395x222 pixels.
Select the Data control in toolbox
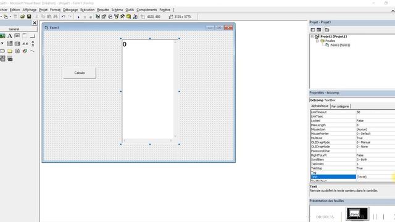click(x=2, y=59)
